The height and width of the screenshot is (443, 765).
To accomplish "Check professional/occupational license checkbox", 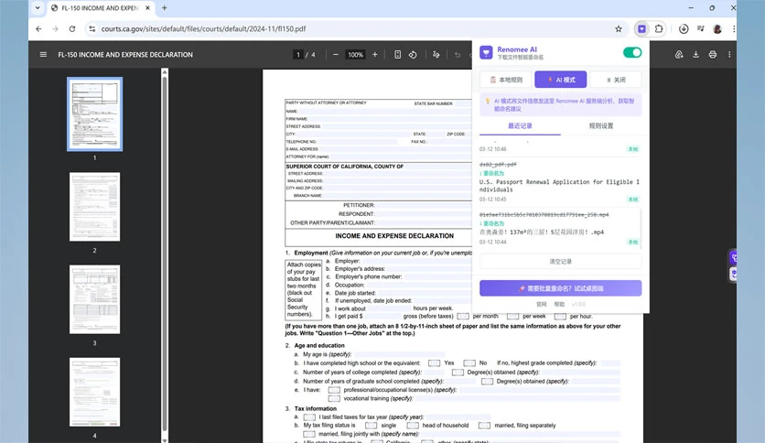I will click(334, 390).
